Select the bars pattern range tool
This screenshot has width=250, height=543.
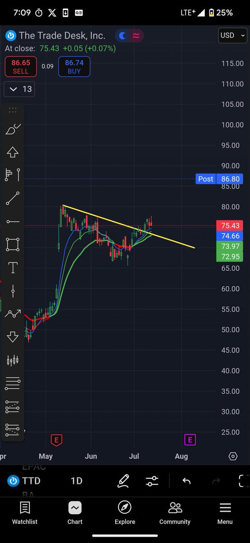13,175
